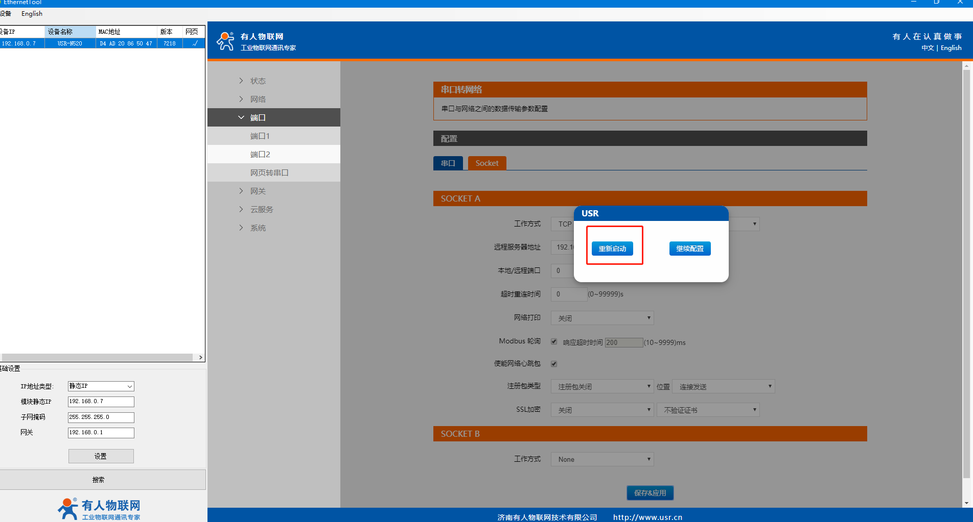Toggle the Modbus 轮询 checkbox
This screenshot has width=973, height=522.
[554, 341]
